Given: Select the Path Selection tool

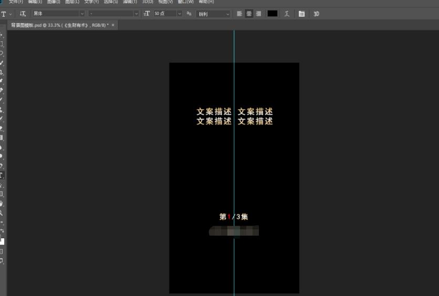Looking at the screenshot, I should [2, 185].
